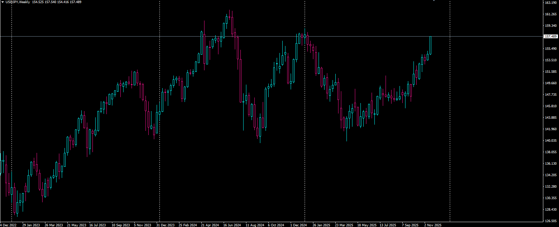
Task: Click the 140.035 price scale label
Action: click(x=550, y=141)
